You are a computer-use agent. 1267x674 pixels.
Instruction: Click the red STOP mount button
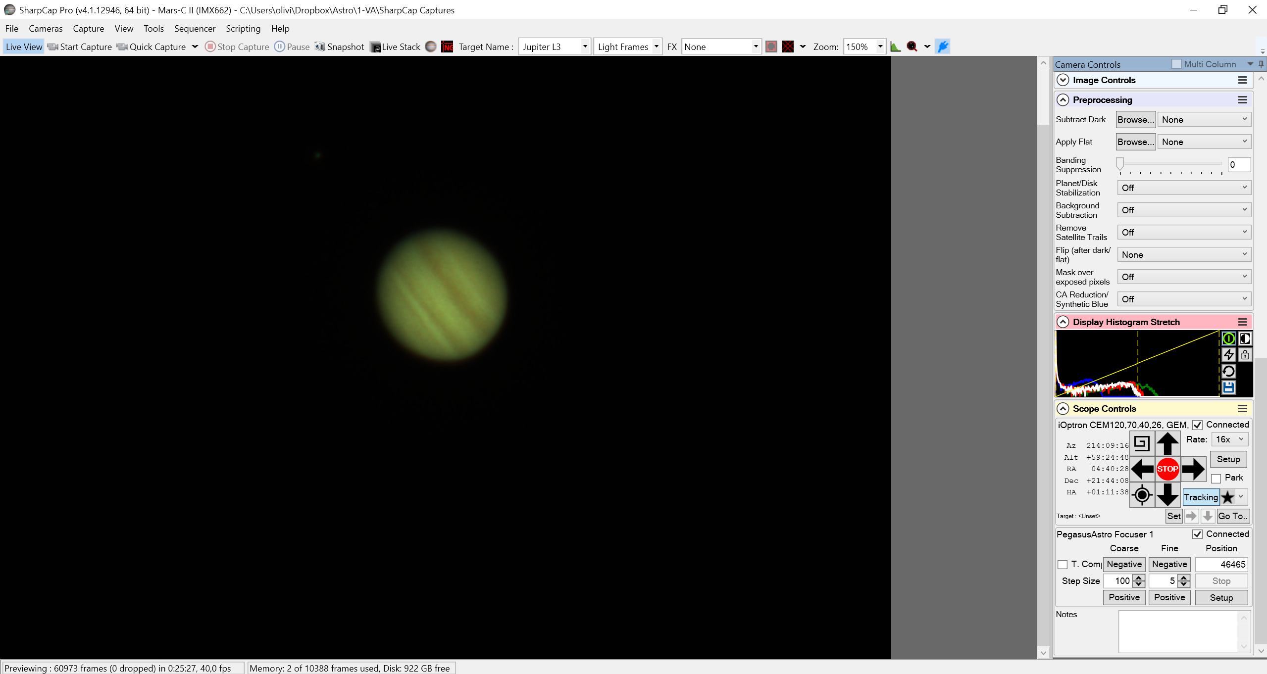1167,469
